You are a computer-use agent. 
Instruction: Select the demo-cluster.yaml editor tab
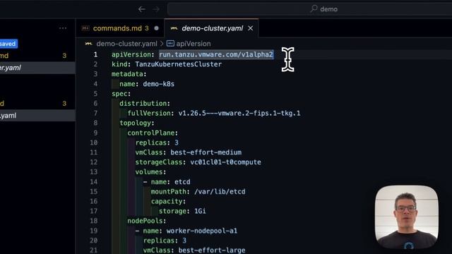211,28
